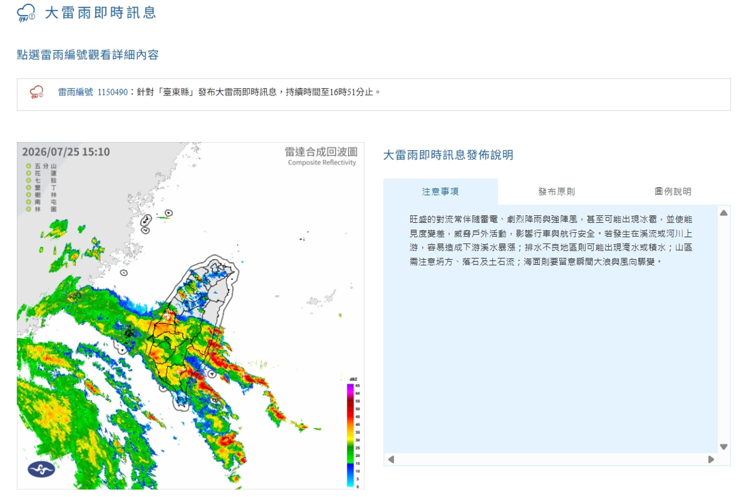Click the 南屯 radar station marker
Screen dimensions: 751x497
point(28,202)
